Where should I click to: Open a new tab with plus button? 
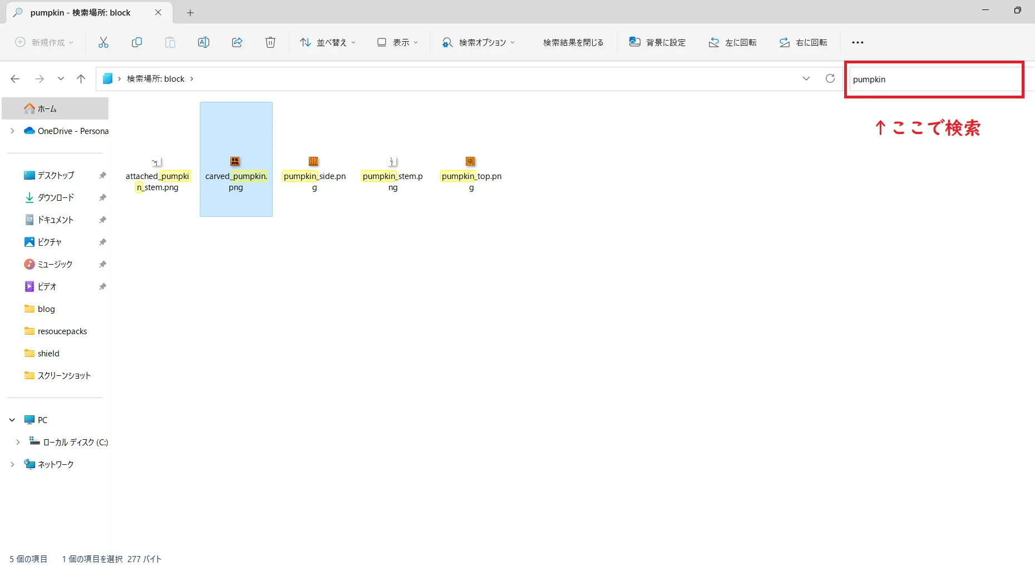tap(190, 13)
